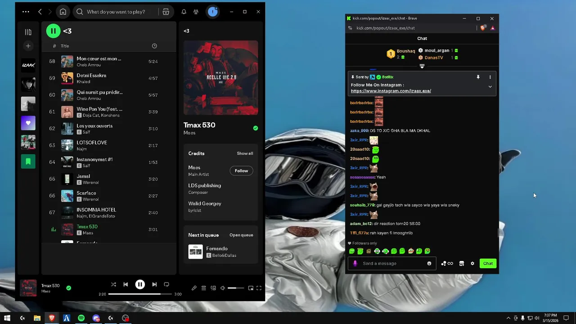Image resolution: width=576 pixels, height=324 pixels.
Task: Select currently playing Tmax 530 row
Action: coord(108,229)
